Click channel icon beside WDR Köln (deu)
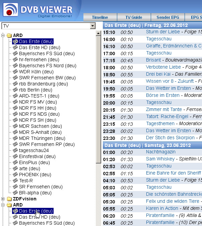This screenshot has width=202, height=226. point(15,72)
